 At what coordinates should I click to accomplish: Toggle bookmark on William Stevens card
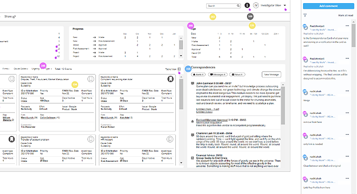(x=12, y=79)
